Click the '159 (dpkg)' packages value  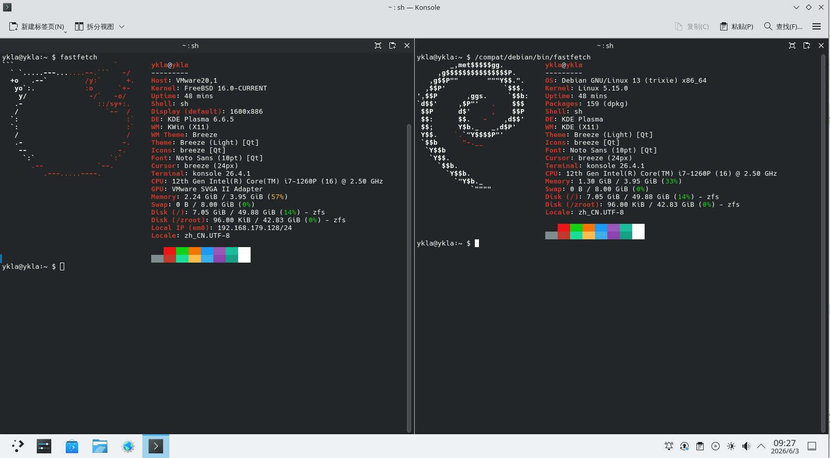pyautogui.click(x=607, y=104)
